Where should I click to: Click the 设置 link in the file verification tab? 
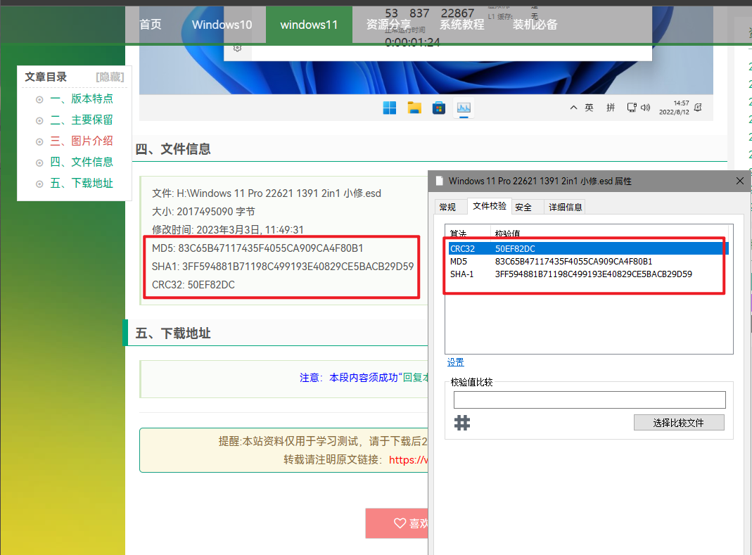(x=455, y=362)
